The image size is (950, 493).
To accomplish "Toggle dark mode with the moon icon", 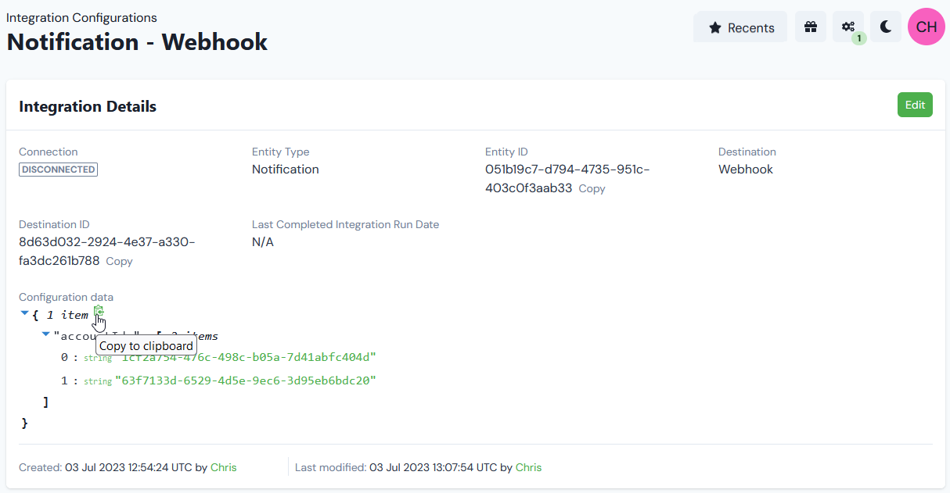I will 885,27.
